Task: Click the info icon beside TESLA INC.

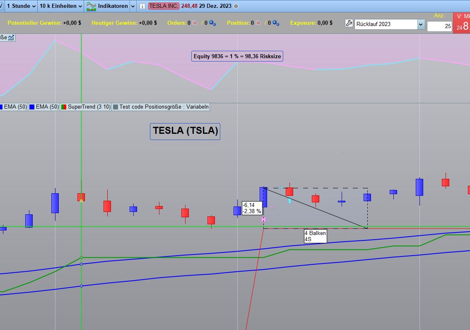Action: click(x=142, y=6)
